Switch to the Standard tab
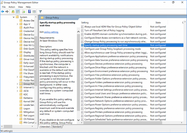187x133 pixels. pyautogui.click(x=57, y=127)
